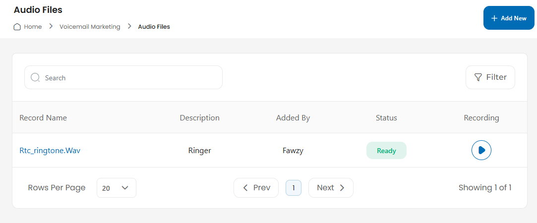Play the Rtc_ringtone.Wav recording
The height and width of the screenshot is (223, 537).
(481, 150)
